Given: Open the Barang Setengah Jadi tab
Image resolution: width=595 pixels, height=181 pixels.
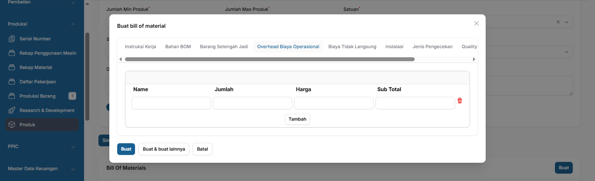Looking at the screenshot, I should coord(224,46).
